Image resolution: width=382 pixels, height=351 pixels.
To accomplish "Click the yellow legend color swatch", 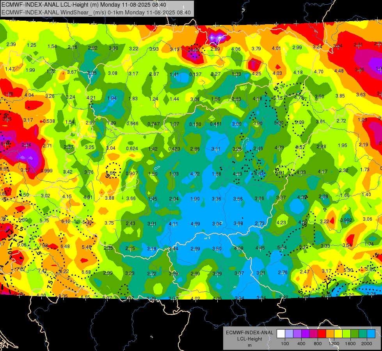I will (x=338, y=334).
